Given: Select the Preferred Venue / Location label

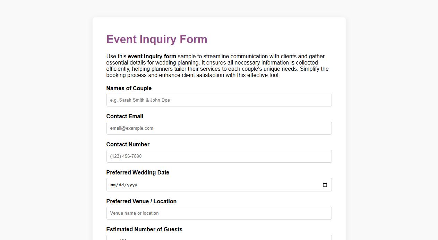Looking at the screenshot, I should pos(141,201).
